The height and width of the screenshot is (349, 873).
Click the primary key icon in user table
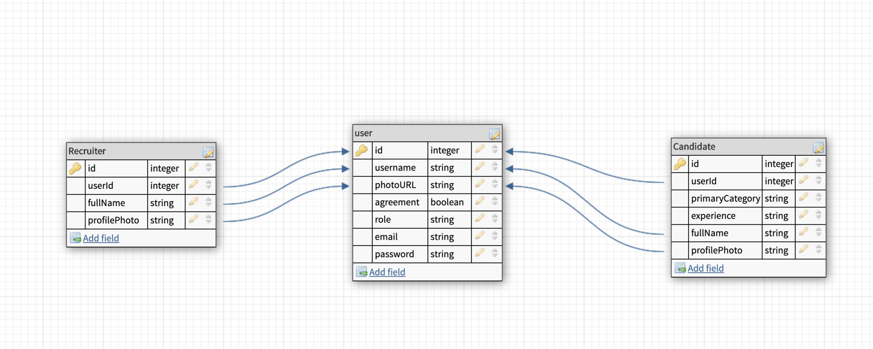pos(362,150)
